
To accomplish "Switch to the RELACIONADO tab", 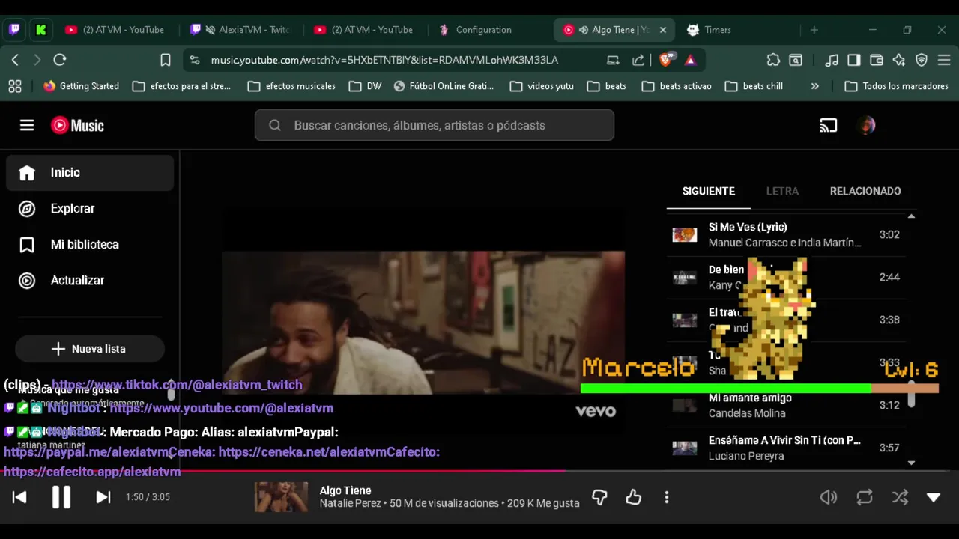I will pos(865,191).
